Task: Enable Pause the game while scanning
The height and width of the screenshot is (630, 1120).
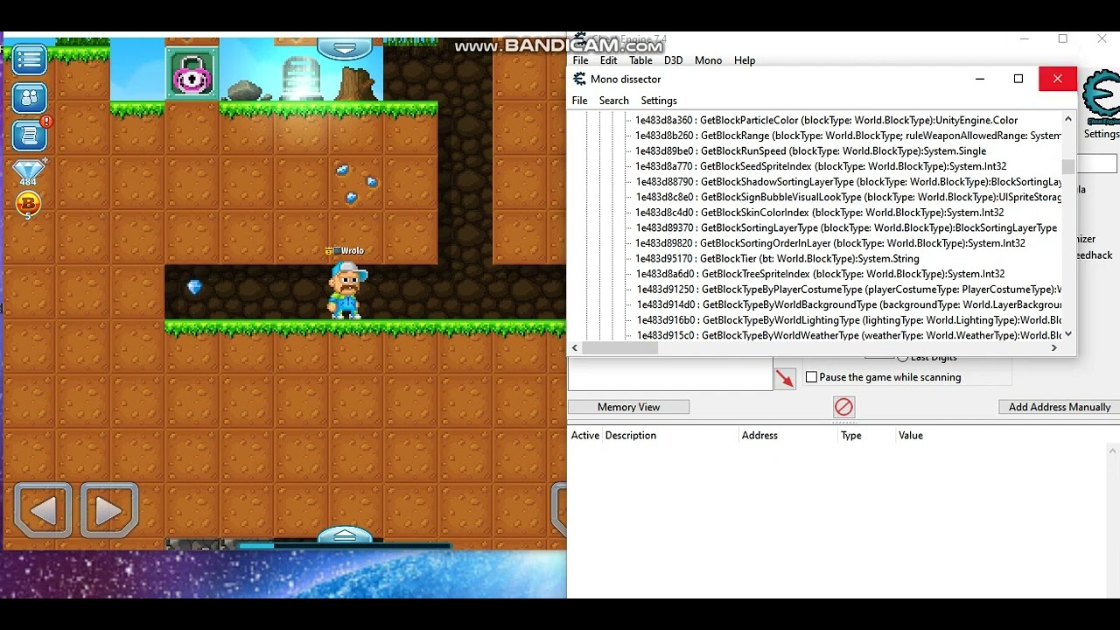Action: pyautogui.click(x=811, y=377)
